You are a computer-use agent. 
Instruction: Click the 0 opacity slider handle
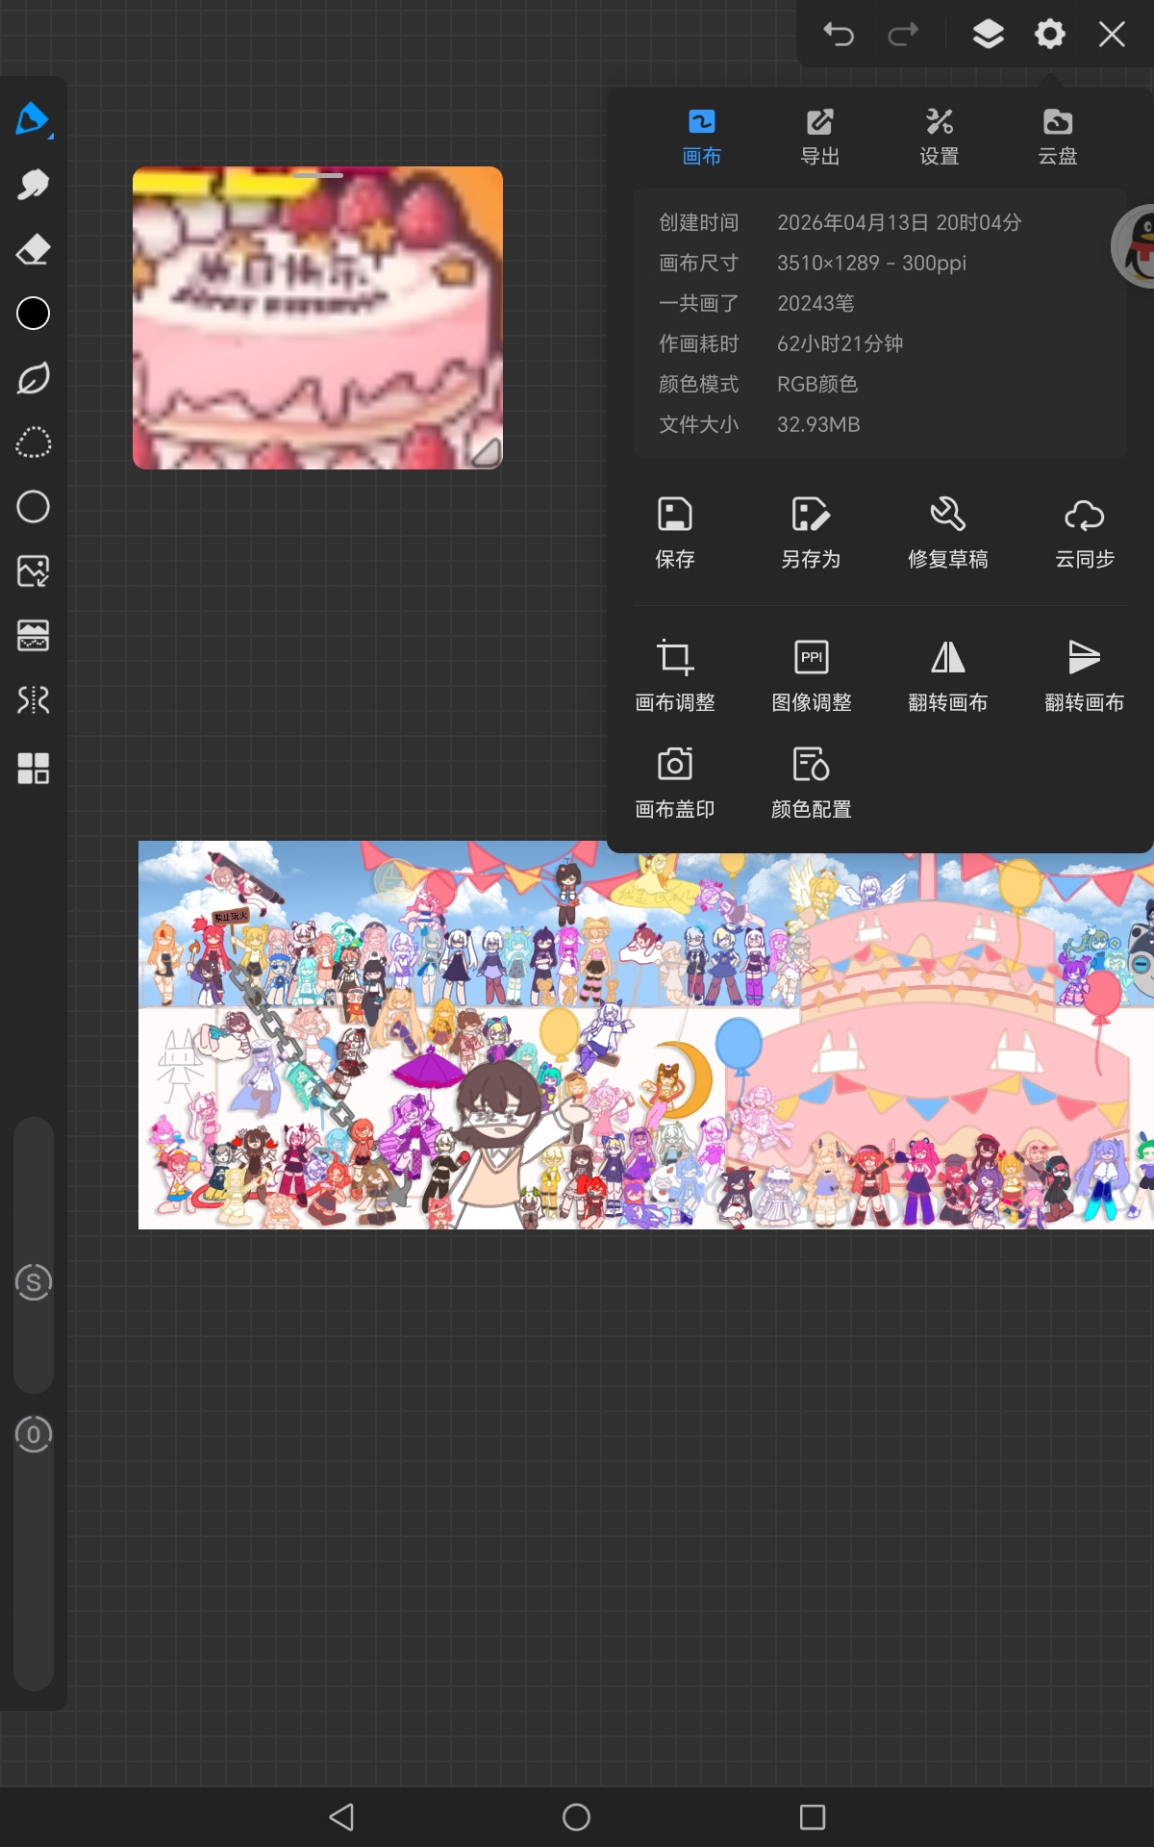34,1434
